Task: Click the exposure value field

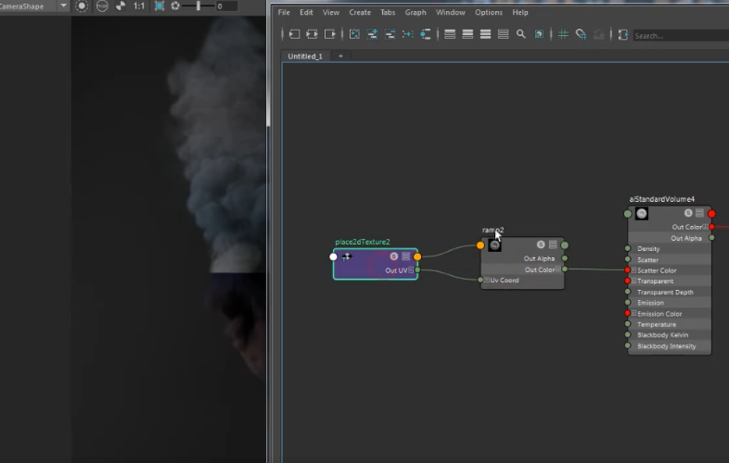Action: coord(226,6)
